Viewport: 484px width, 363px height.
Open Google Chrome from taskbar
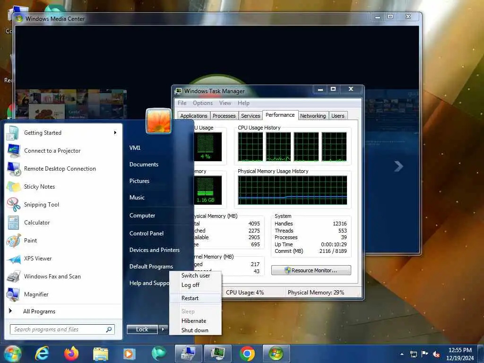pyautogui.click(x=247, y=354)
